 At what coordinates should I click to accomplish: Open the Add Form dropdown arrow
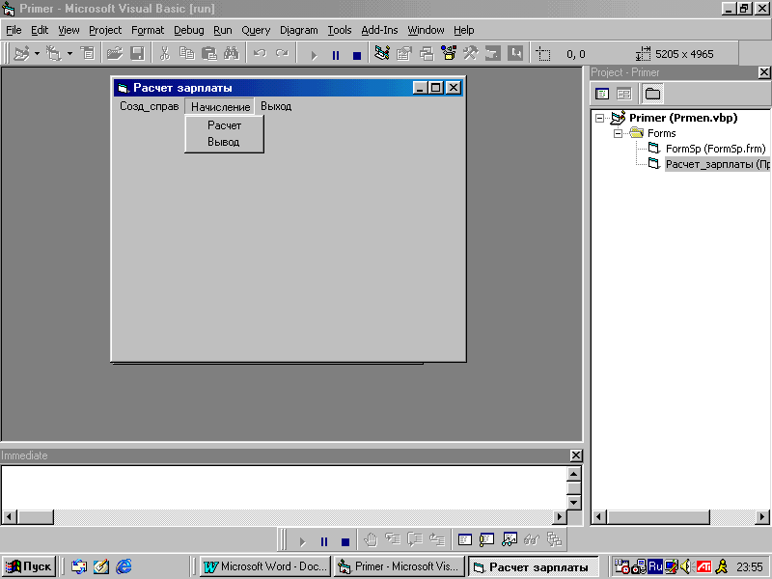tap(69, 53)
